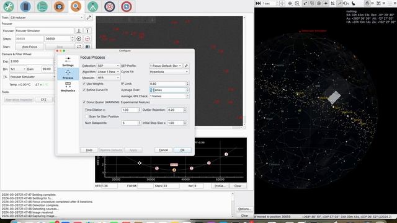Click the SEP Profile edit icon

click(186, 66)
